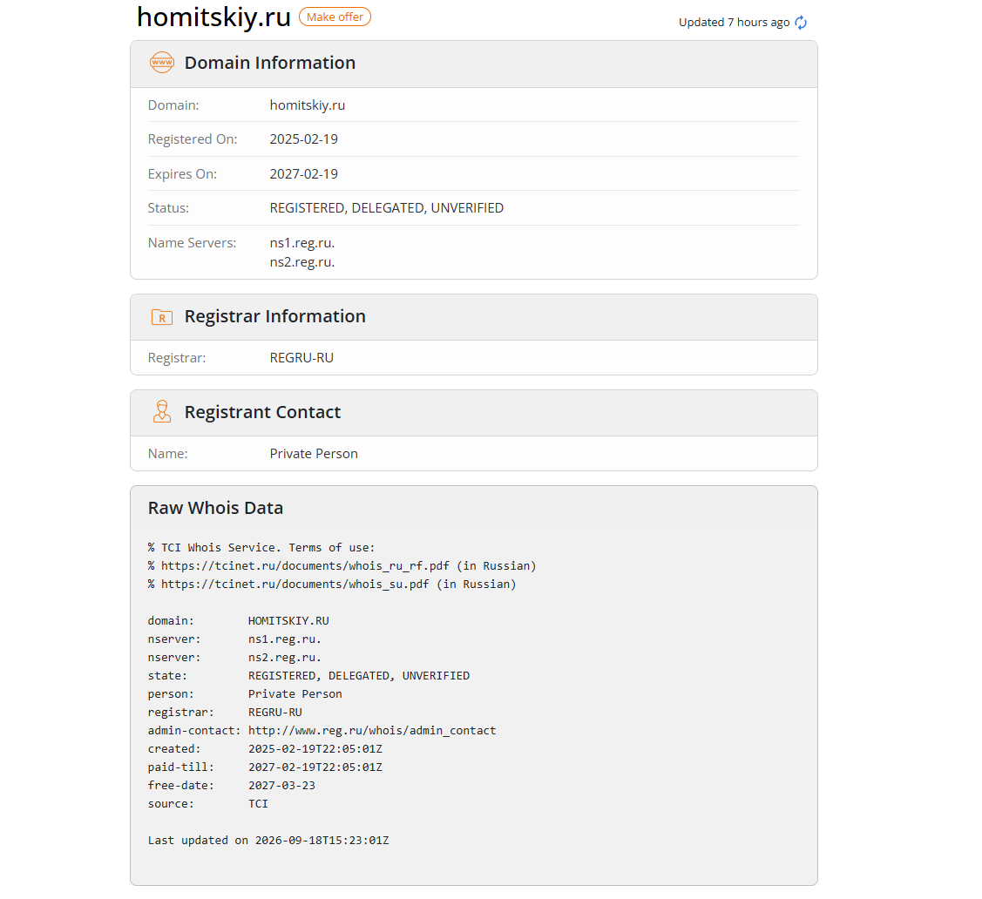The width and height of the screenshot is (982, 899).
Task: Click the whois_su.pdf terms URL
Action: [x=295, y=585]
